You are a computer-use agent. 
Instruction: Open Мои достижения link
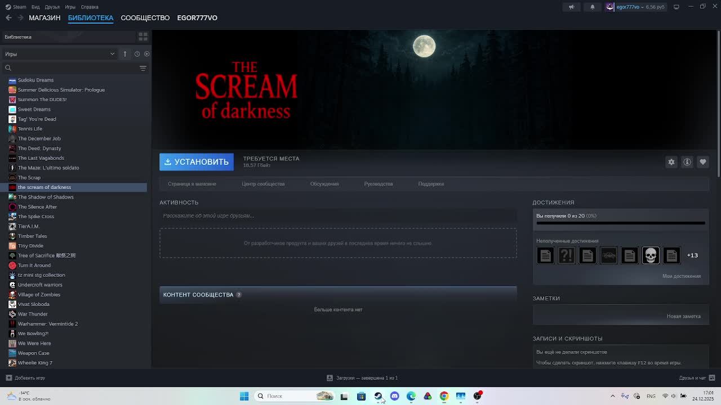coord(682,276)
